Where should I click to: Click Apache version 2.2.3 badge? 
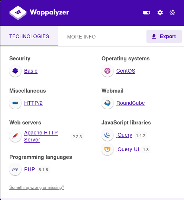[x=77, y=137]
